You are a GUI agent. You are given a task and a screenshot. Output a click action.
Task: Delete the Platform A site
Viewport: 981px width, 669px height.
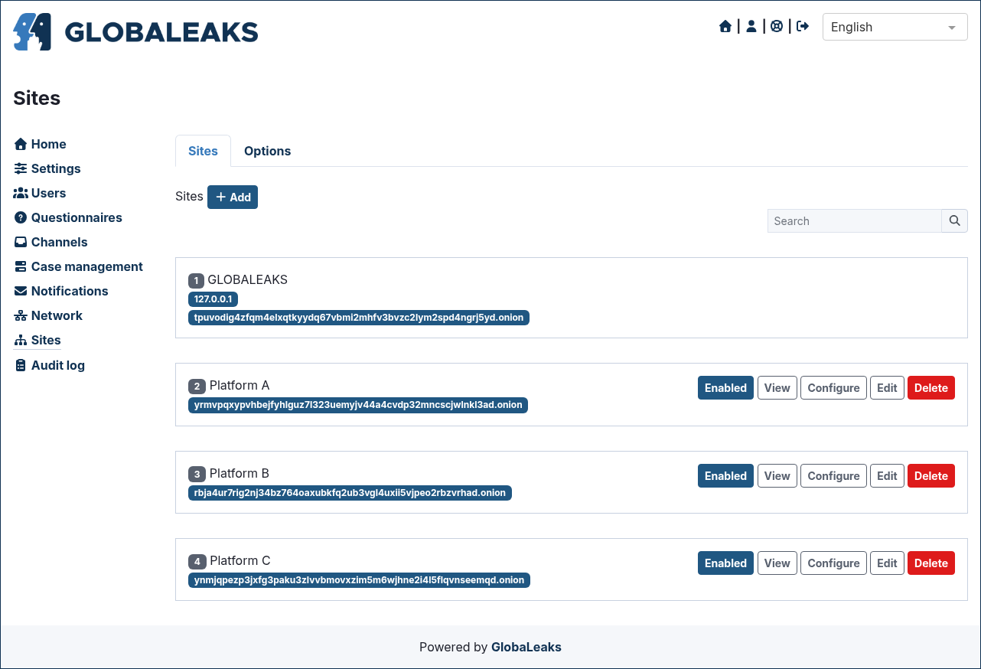coord(930,388)
